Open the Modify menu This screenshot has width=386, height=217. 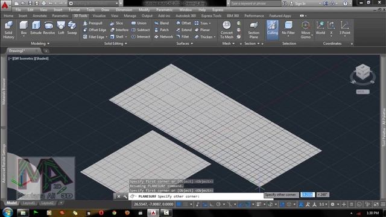(x=144, y=10)
